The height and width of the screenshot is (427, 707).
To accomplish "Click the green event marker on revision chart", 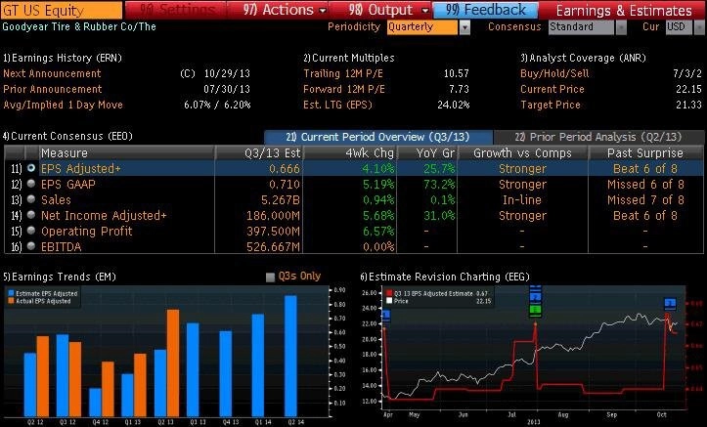I will pyautogui.click(x=535, y=310).
